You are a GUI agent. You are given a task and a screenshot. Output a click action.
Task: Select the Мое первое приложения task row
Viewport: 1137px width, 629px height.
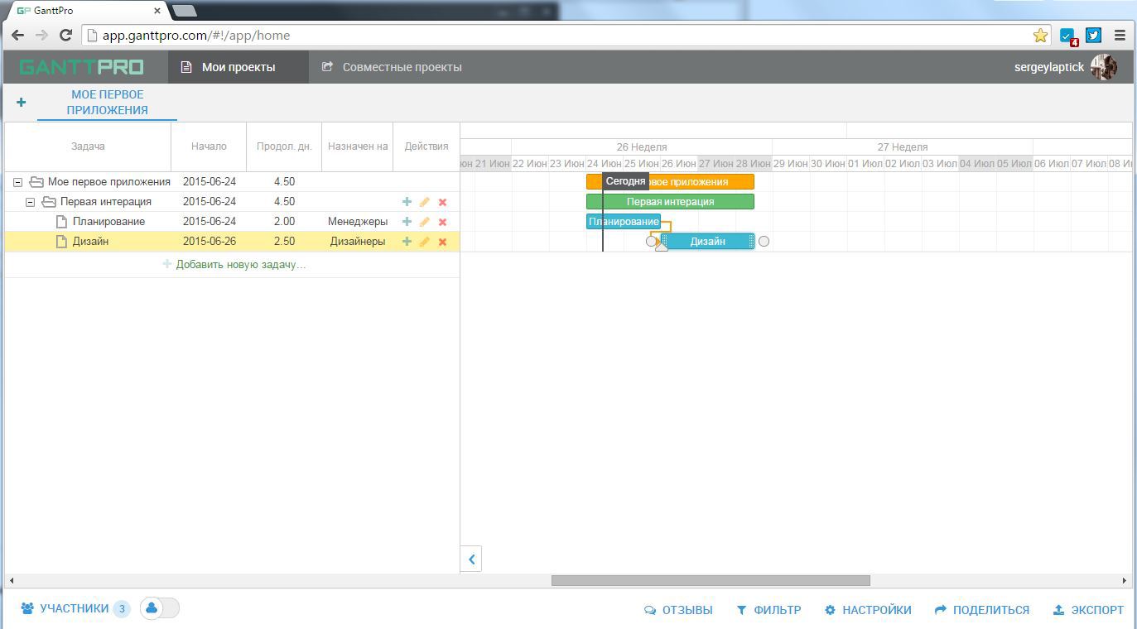click(x=232, y=181)
